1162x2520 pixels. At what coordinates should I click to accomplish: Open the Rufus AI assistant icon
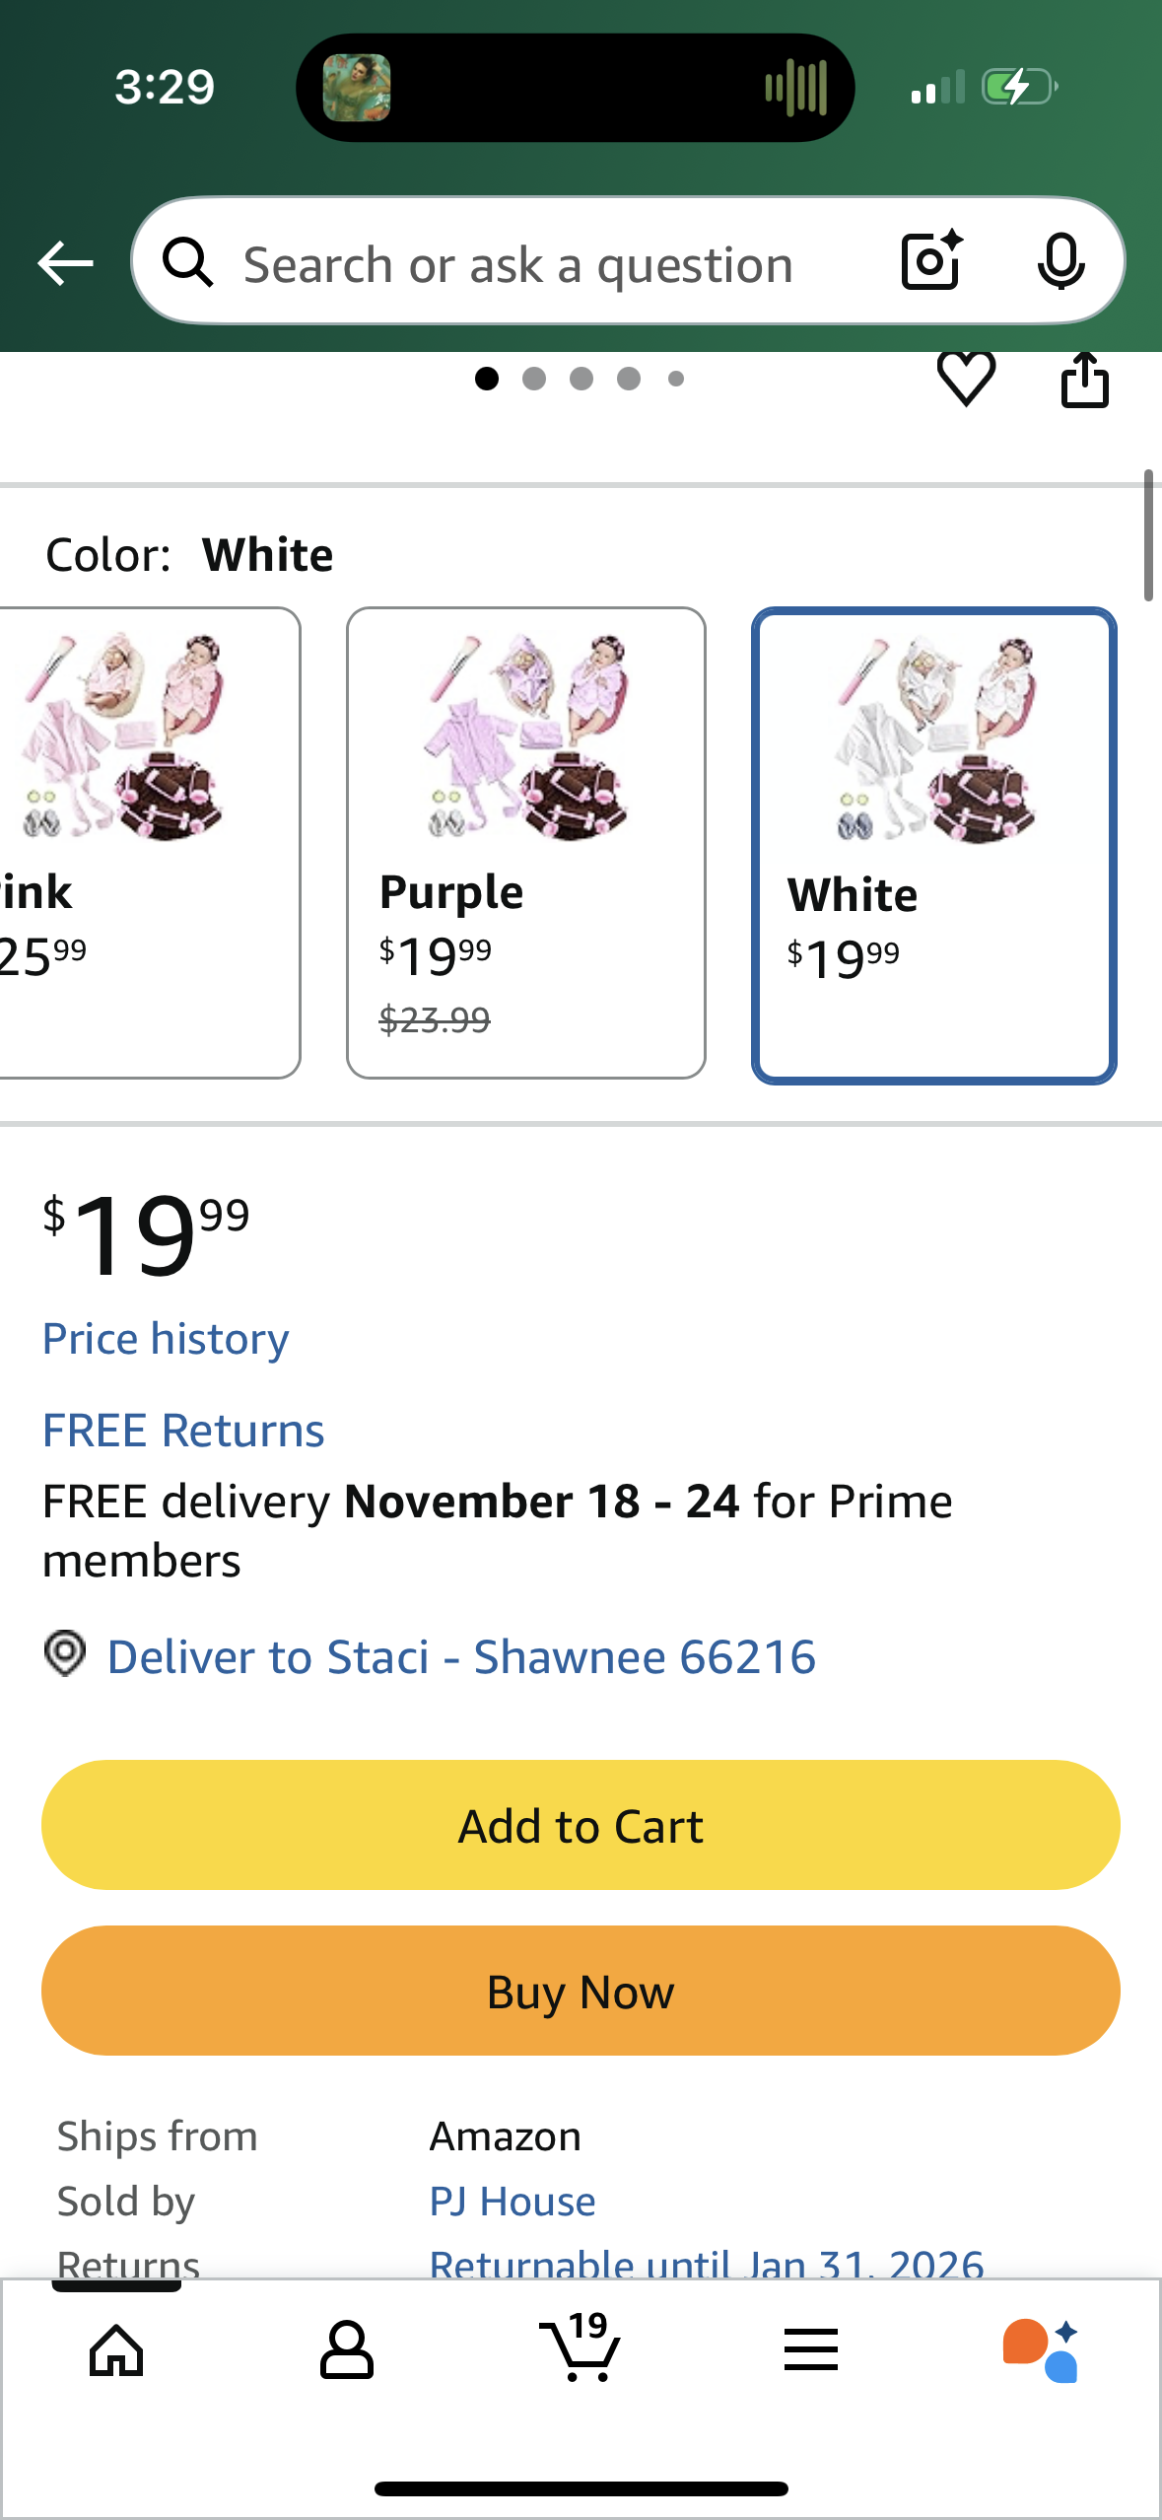click(1041, 2350)
